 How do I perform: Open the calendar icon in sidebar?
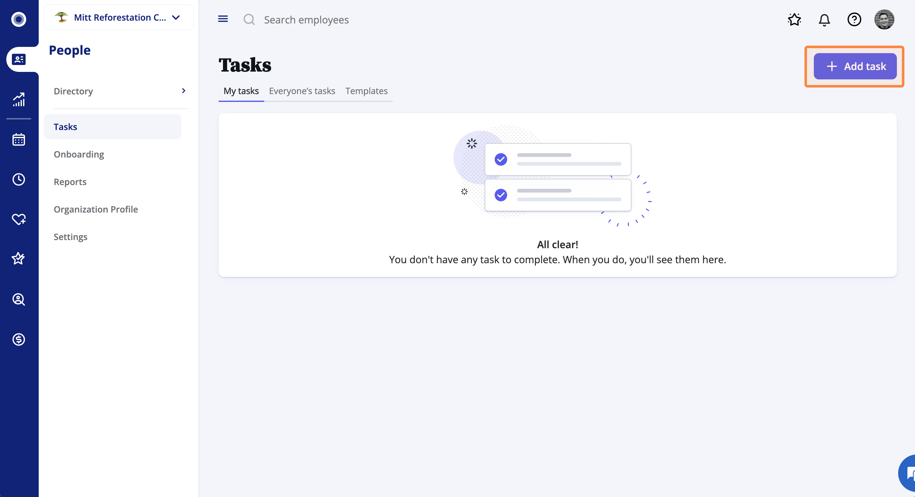(19, 139)
